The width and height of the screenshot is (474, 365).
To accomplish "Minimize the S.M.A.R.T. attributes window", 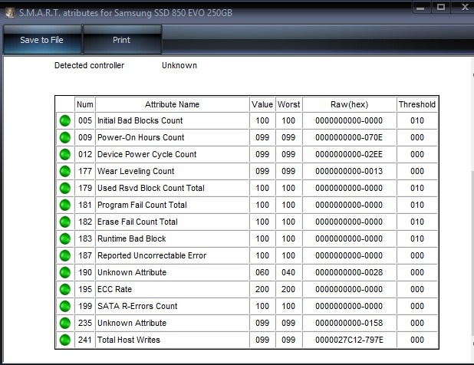I will coord(420,7).
